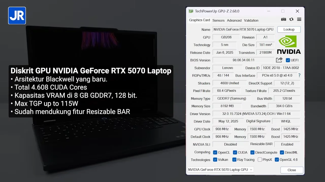Click the Digital Signature field WHQL
The image size is (325, 182).
tap(286, 121)
